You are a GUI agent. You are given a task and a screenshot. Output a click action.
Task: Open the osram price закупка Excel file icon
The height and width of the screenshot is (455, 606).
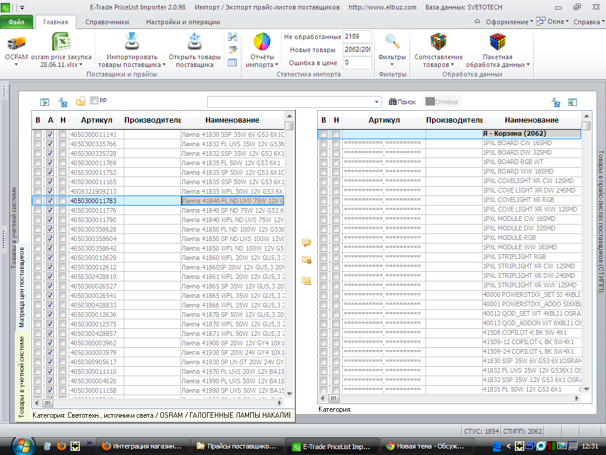[61, 41]
